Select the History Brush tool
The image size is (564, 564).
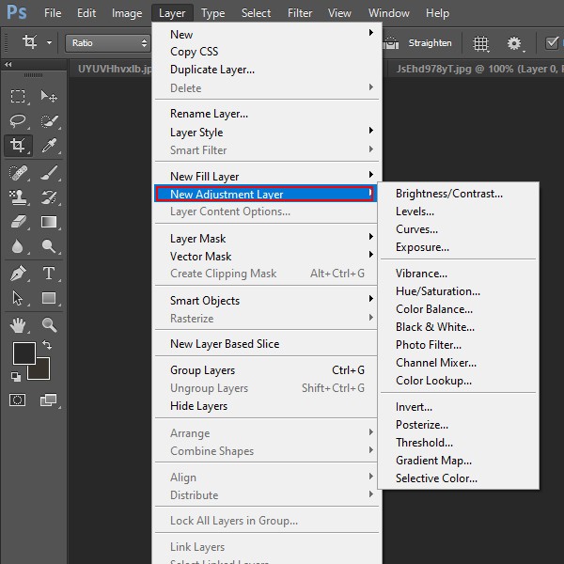click(x=49, y=197)
